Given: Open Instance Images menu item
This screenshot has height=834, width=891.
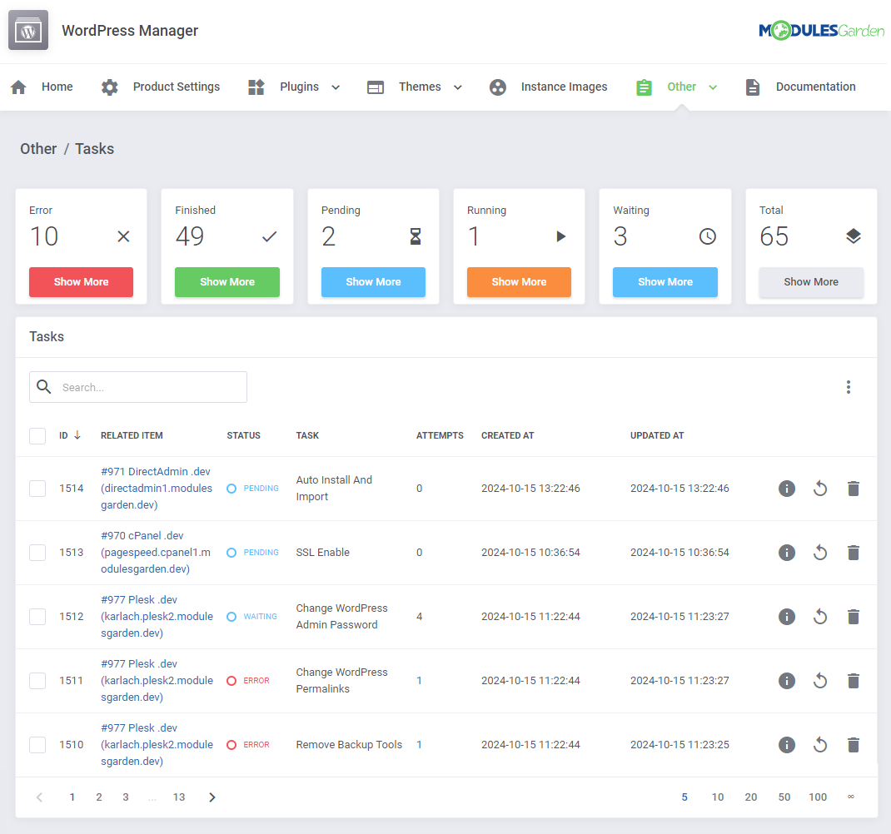Looking at the screenshot, I should (x=564, y=87).
